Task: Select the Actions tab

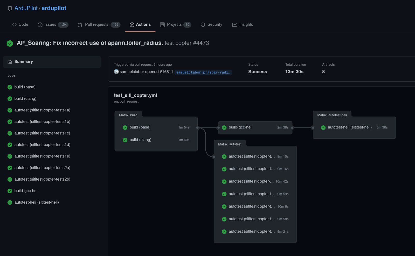Action: [x=140, y=25]
